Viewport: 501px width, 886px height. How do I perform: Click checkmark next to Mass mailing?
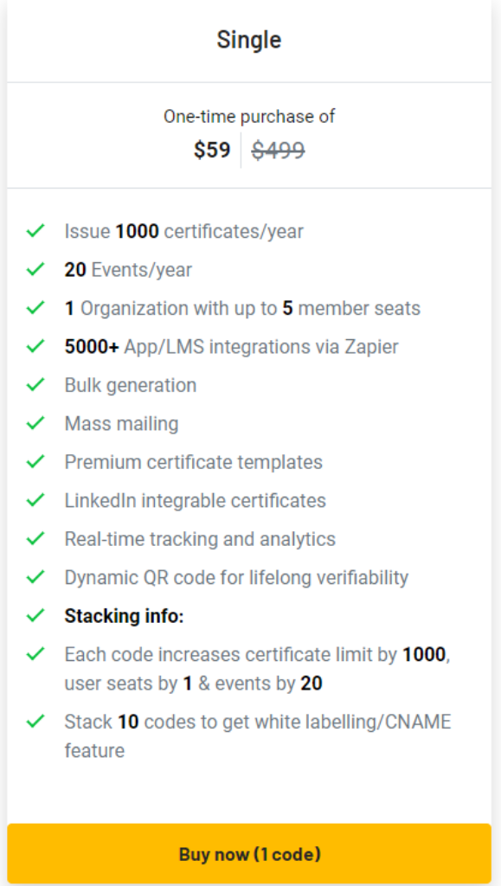(x=35, y=422)
